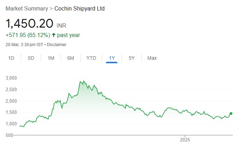238x146 pixels.
Task: Click the green upward trend arrow
Action: 53,35
